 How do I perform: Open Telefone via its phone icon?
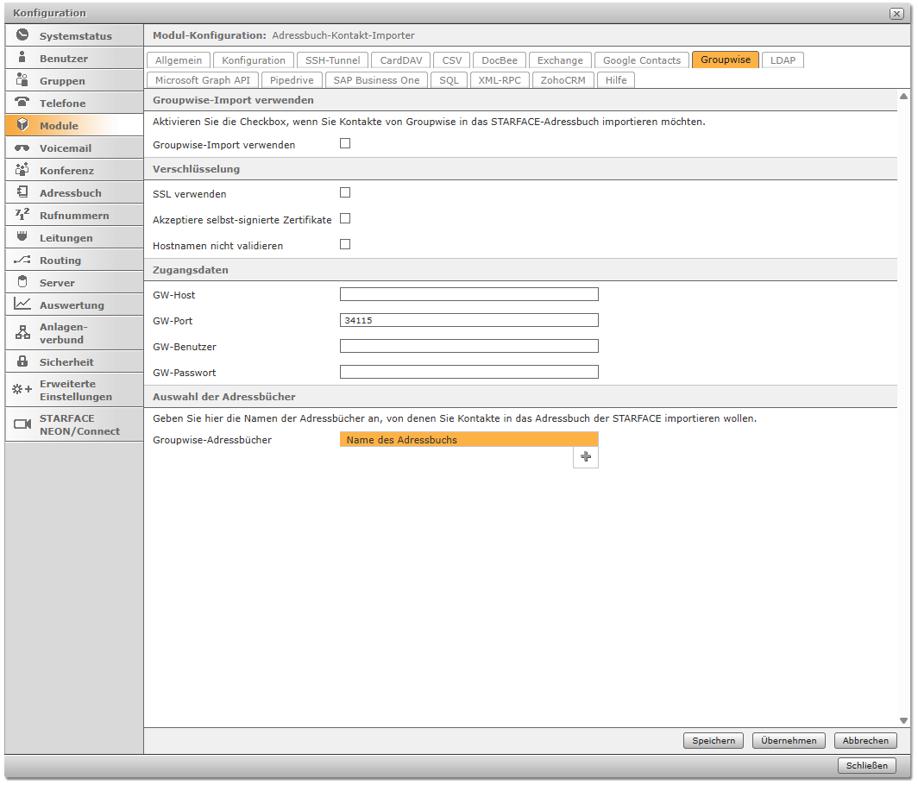click(22, 104)
